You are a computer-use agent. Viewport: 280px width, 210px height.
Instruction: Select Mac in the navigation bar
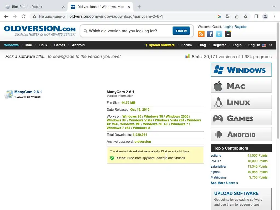28,45
